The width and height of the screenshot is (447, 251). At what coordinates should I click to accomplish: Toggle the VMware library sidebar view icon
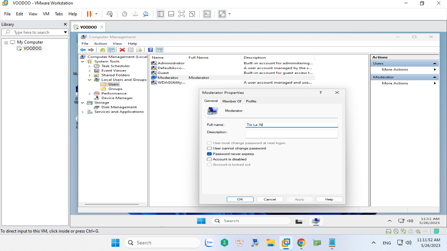161,14
